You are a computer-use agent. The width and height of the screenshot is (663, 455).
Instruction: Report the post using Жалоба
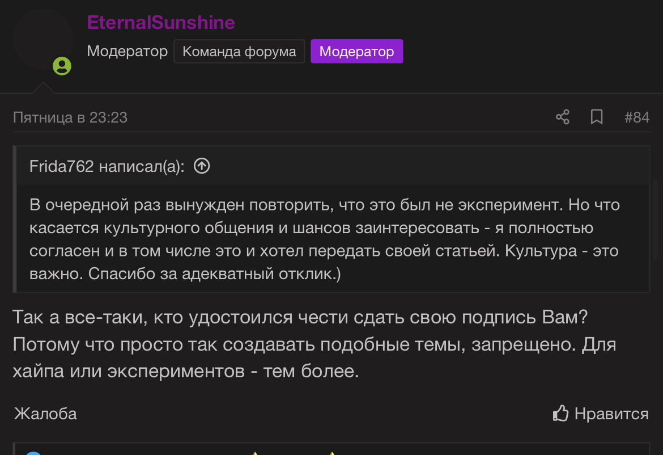(45, 414)
